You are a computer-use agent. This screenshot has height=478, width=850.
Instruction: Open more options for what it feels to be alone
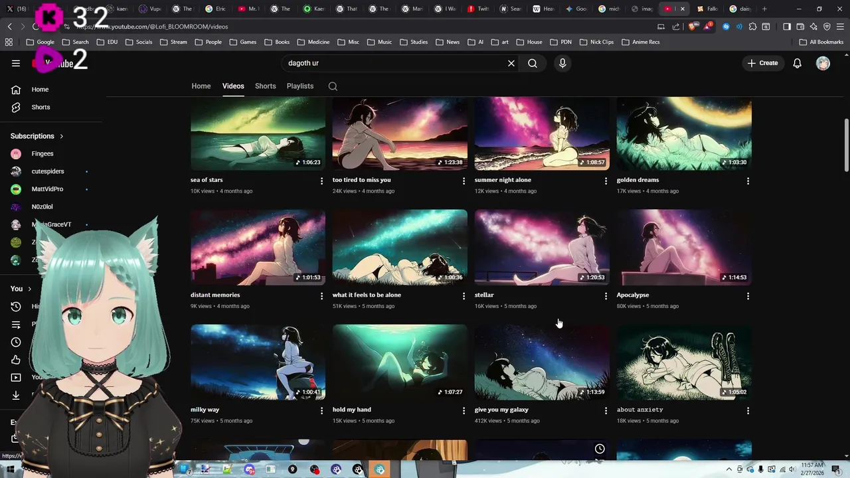pyautogui.click(x=464, y=295)
